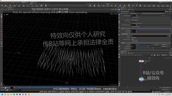This screenshot has width=172, height=96.
Task: Click the Key All Channels button
Action: tap(166, 90)
